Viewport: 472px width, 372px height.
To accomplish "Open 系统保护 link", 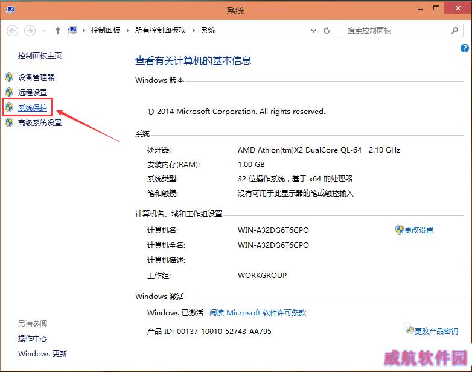I will [x=33, y=108].
